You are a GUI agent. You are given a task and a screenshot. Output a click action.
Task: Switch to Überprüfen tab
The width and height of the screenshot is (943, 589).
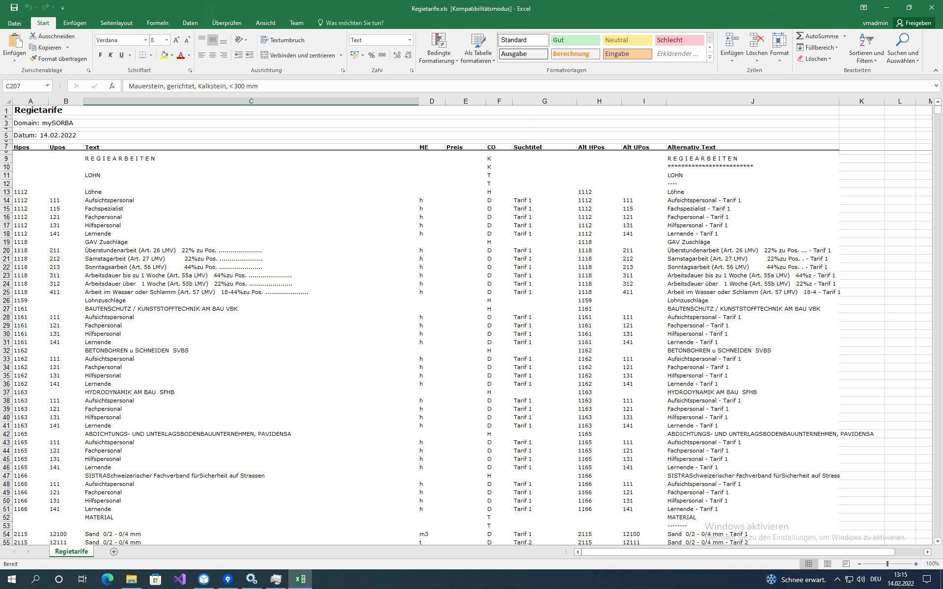227,23
